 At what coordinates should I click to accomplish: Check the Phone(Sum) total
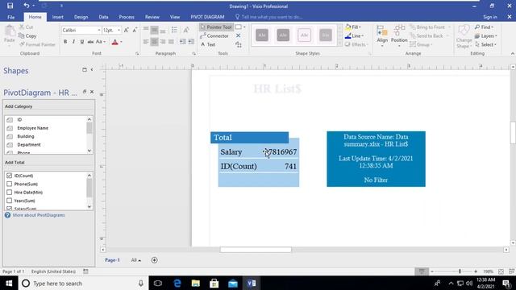click(x=9, y=184)
